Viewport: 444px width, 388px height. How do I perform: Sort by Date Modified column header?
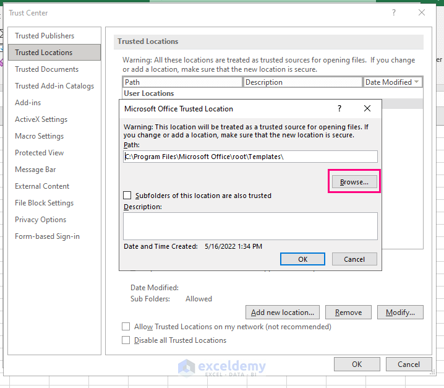point(393,82)
